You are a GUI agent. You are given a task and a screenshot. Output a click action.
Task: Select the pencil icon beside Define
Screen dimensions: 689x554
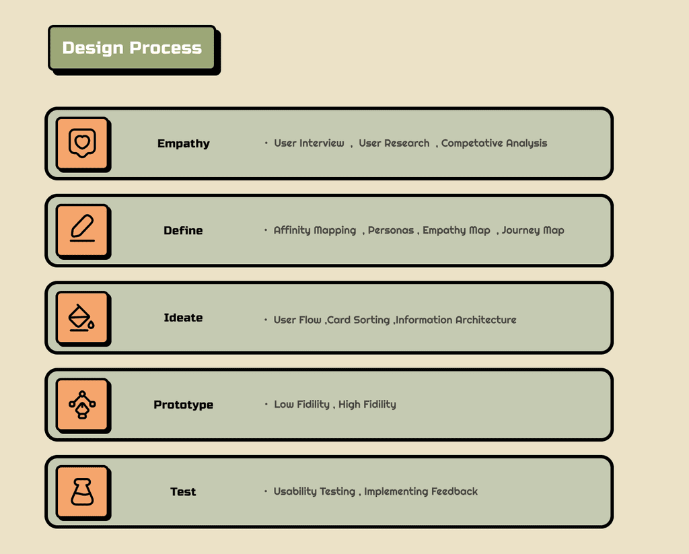[x=82, y=228]
